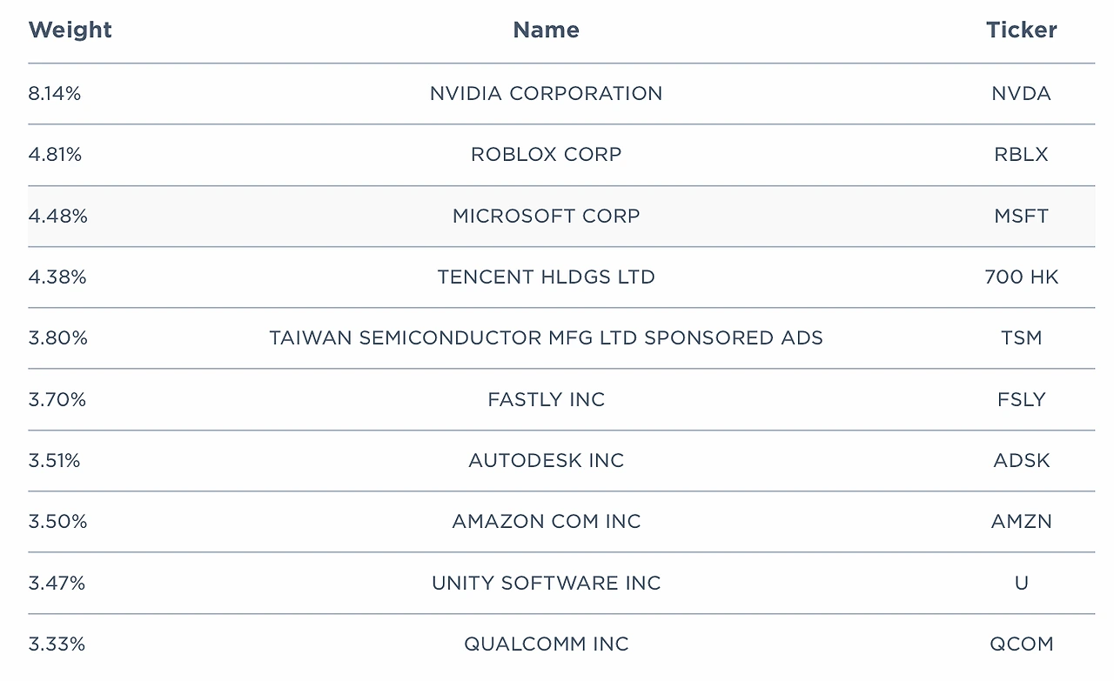The height and width of the screenshot is (681, 1114).
Task: Click the Ticker column header
Action: point(1021,30)
